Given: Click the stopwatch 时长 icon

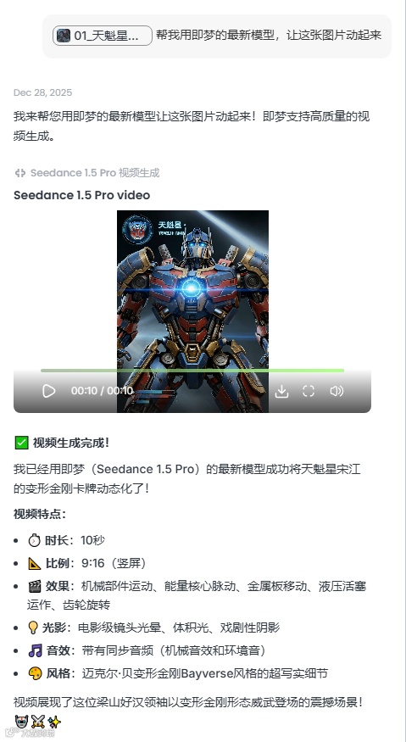Looking at the screenshot, I should tap(35, 540).
